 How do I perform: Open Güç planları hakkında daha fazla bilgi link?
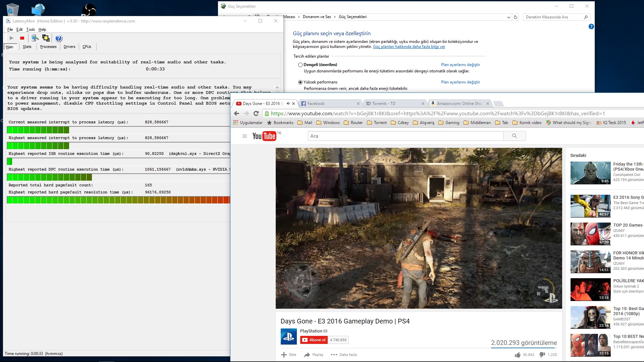click(x=409, y=47)
